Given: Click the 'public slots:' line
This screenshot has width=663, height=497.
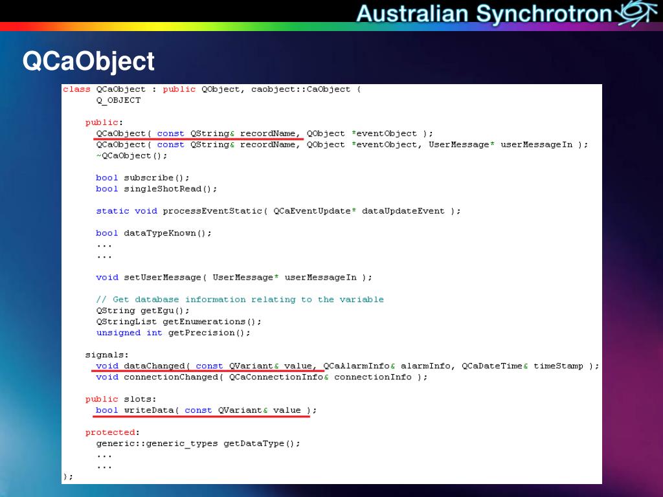Looking at the screenshot, I should [120, 399].
